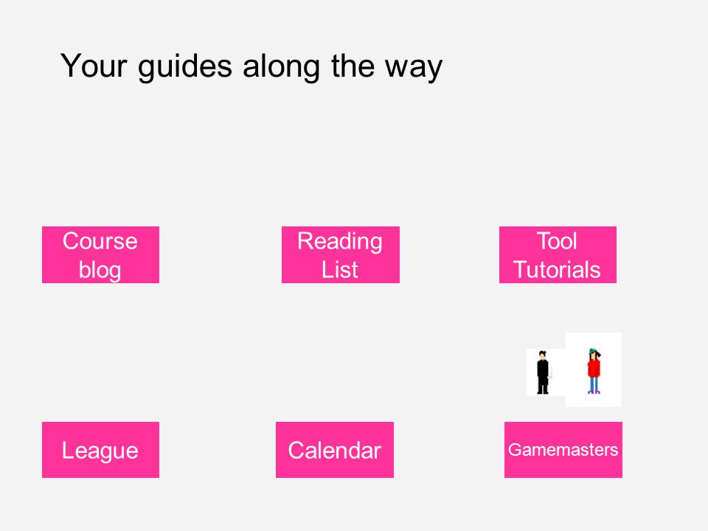Screen dimensions: 708x531
Task: Click the slide title 'Your guides along the way'
Action: tap(251, 67)
